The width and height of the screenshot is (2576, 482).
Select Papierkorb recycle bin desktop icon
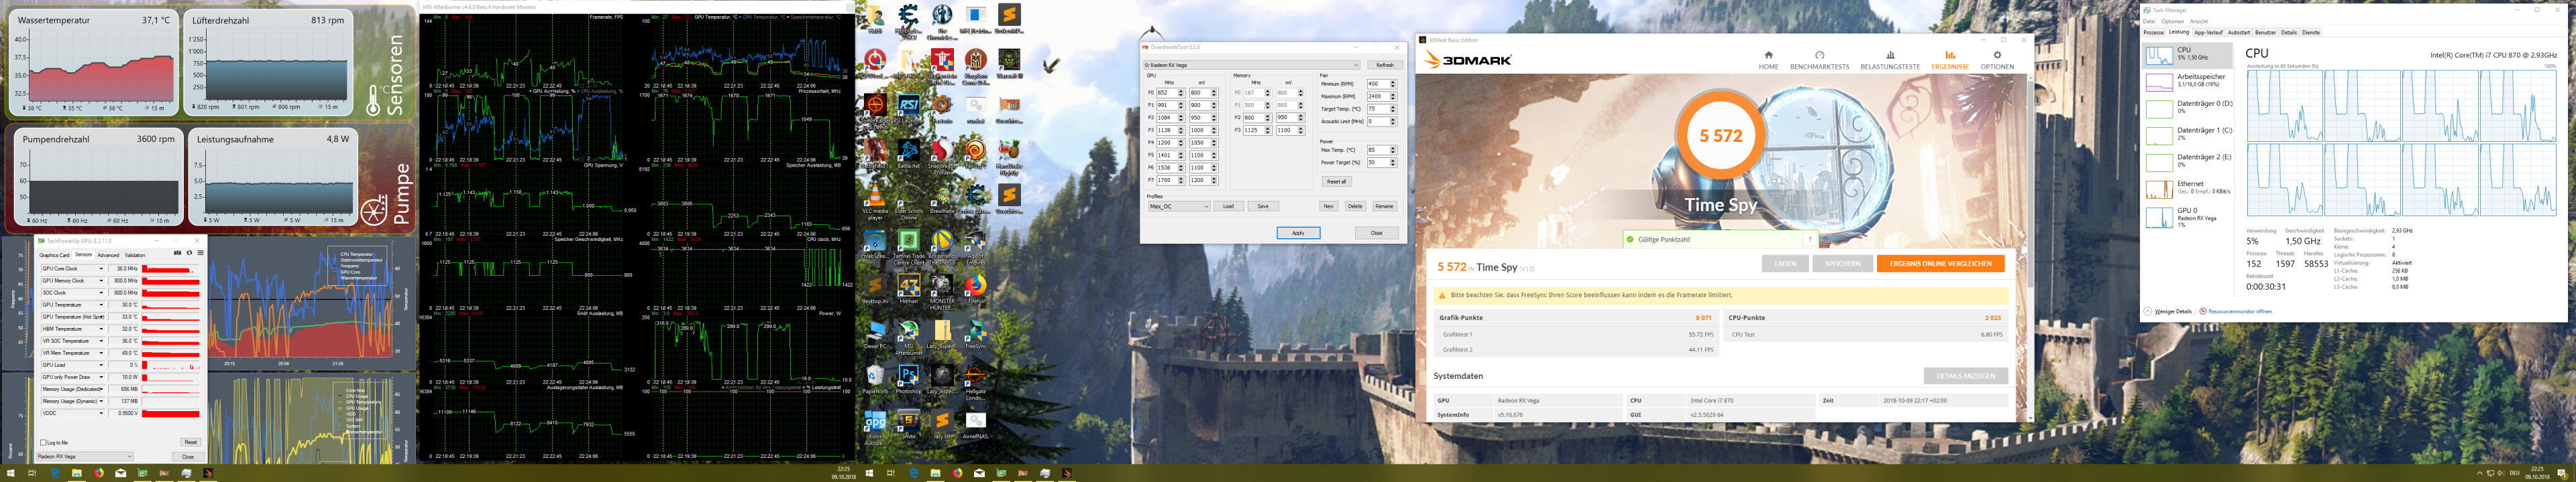coord(875,379)
